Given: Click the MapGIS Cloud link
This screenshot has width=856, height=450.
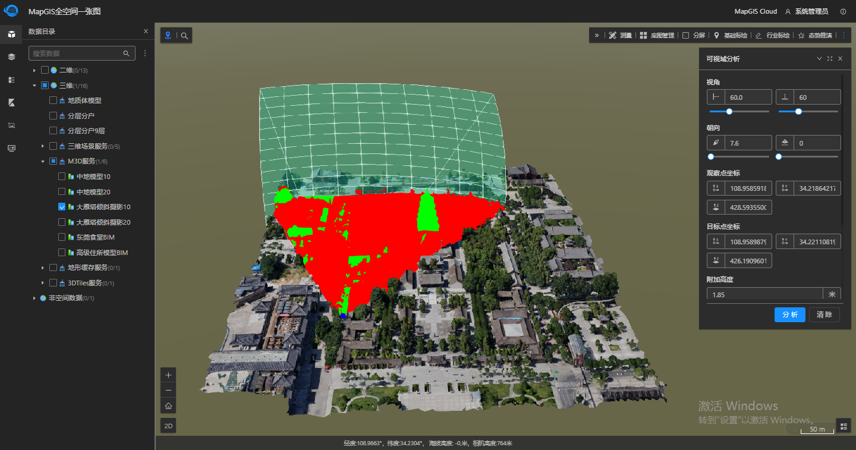Looking at the screenshot, I should pos(756,11).
